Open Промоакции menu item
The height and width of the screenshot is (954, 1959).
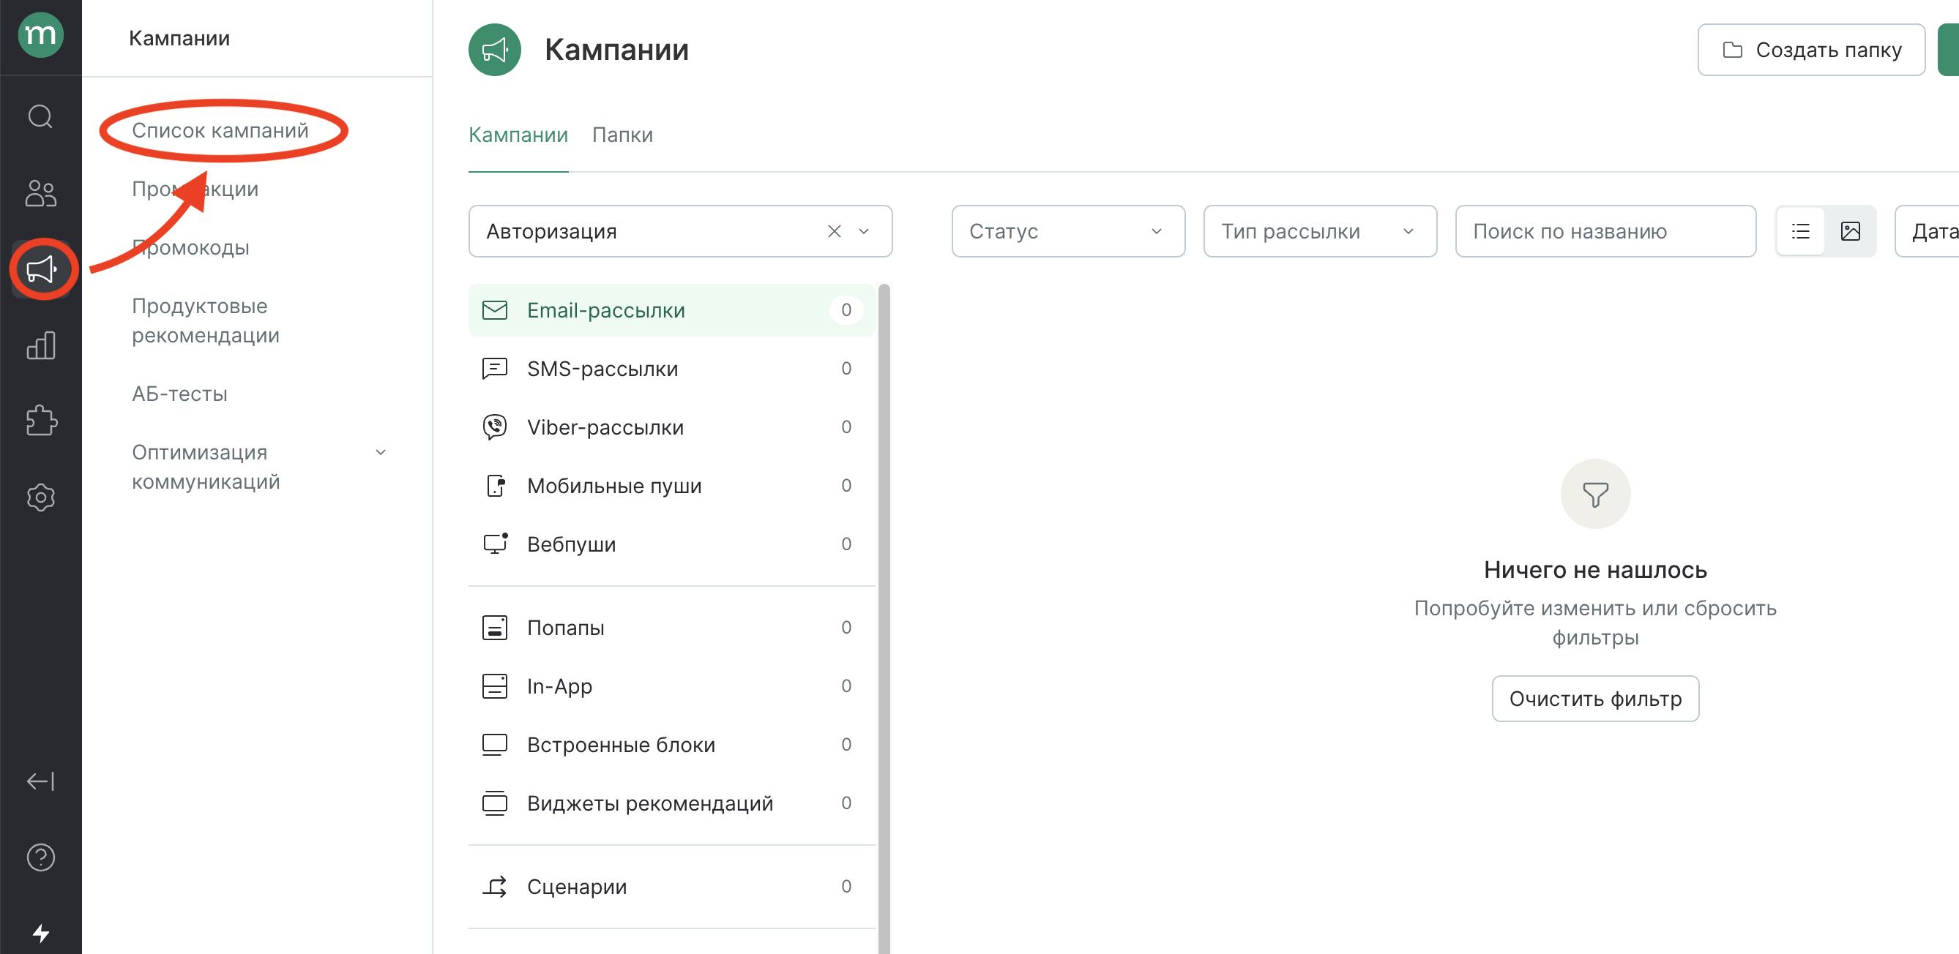tap(195, 189)
